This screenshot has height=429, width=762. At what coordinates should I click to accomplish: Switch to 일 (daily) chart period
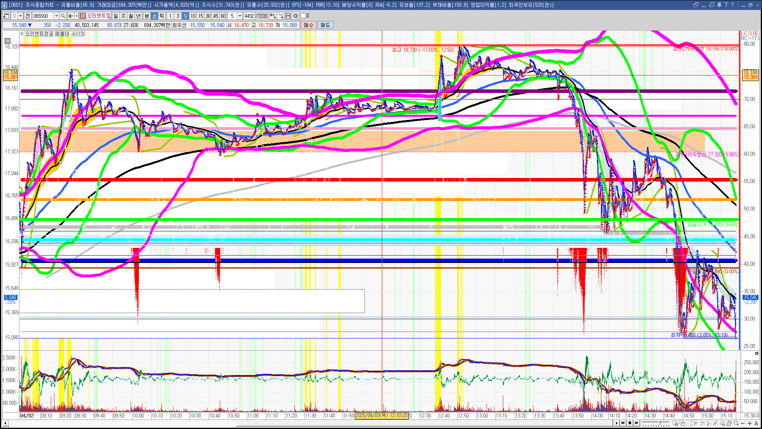click(x=115, y=16)
